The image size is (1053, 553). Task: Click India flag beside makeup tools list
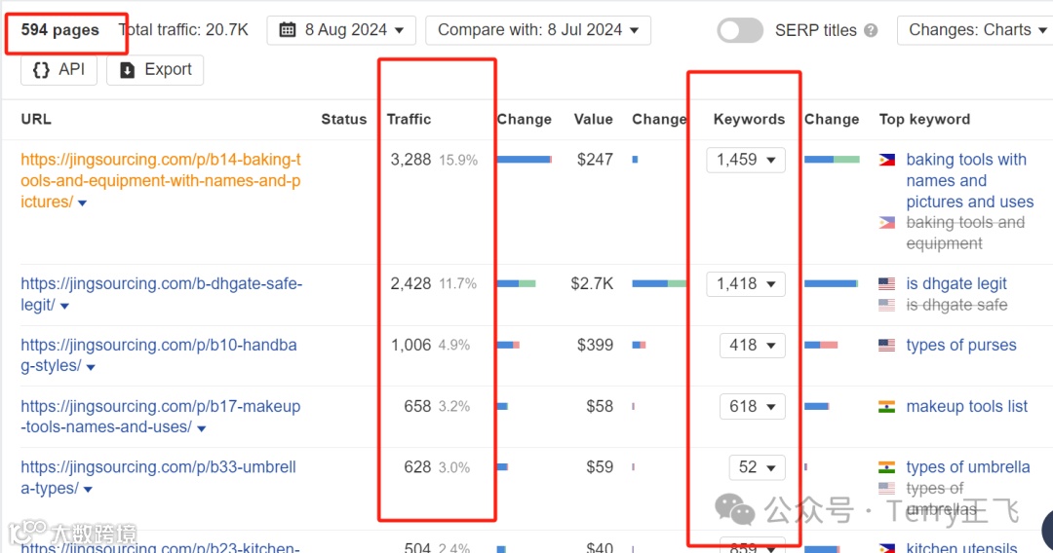pyautogui.click(x=886, y=406)
